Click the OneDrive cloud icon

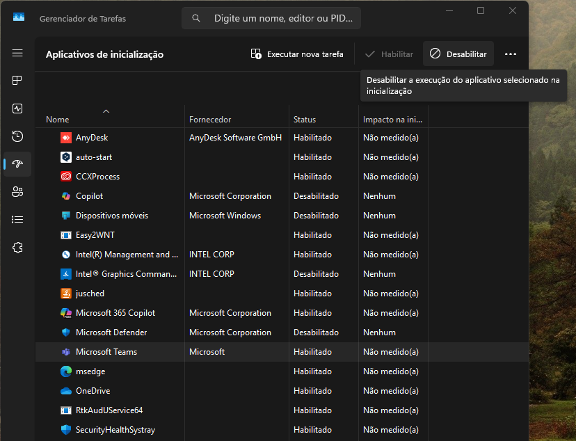66,391
